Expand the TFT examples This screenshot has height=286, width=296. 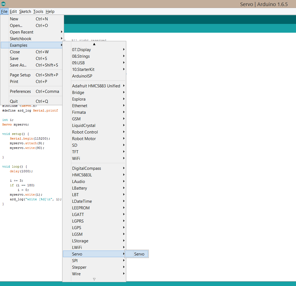pyautogui.click(x=94, y=152)
